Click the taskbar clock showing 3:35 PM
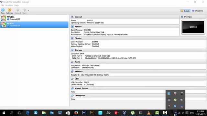Image resolution: width=207 pixels, height=116 pixels. tap(200, 113)
